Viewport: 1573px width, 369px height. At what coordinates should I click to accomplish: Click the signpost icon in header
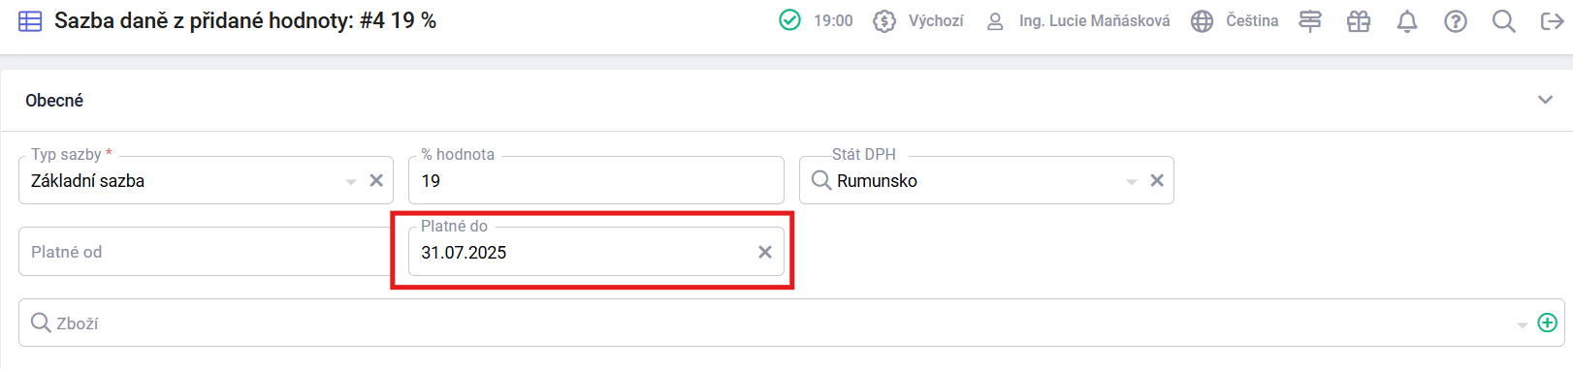pos(1310,21)
